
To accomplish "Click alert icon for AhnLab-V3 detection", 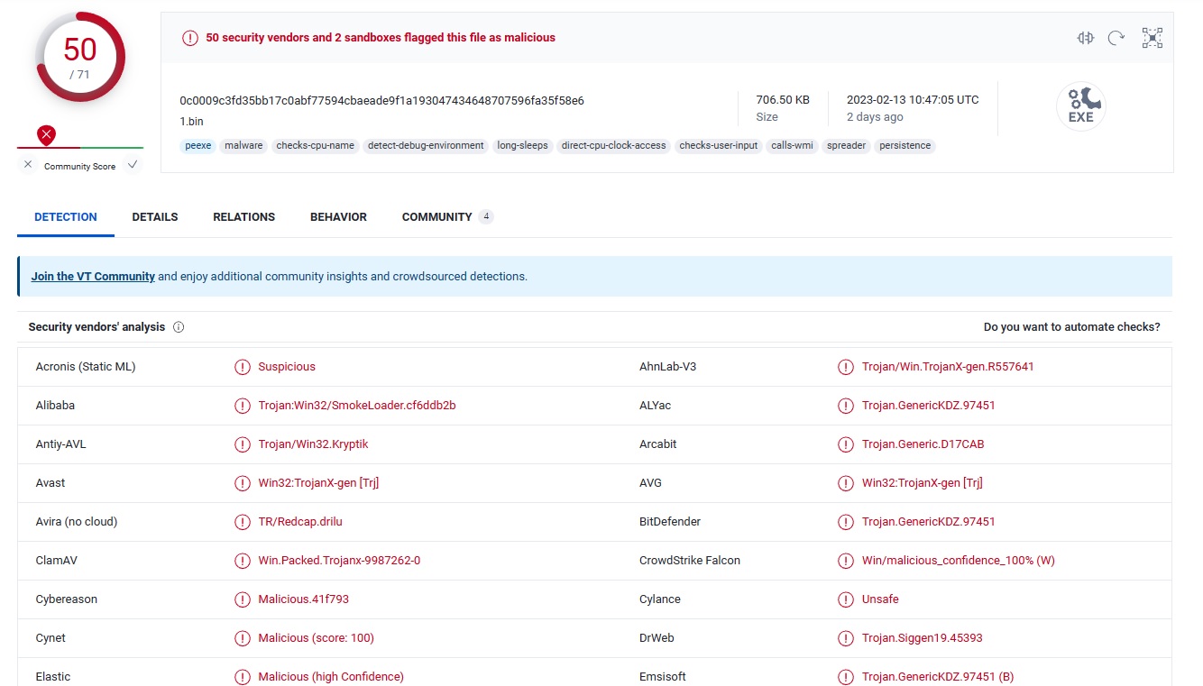I will tap(846, 367).
